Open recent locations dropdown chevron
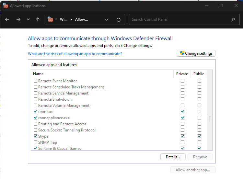This screenshot has height=179, width=243. click(x=28, y=19)
